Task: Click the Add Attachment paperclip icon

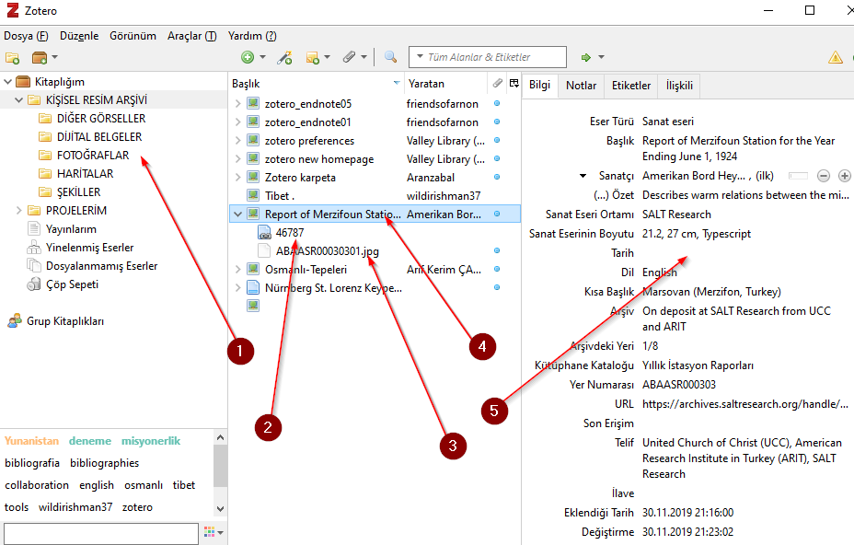Action: pyautogui.click(x=349, y=57)
